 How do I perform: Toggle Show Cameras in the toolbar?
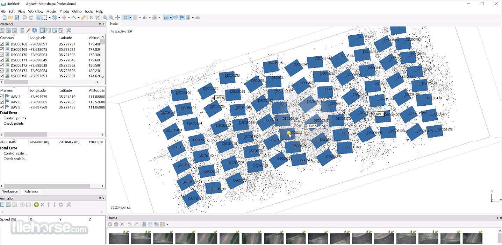(166, 17)
